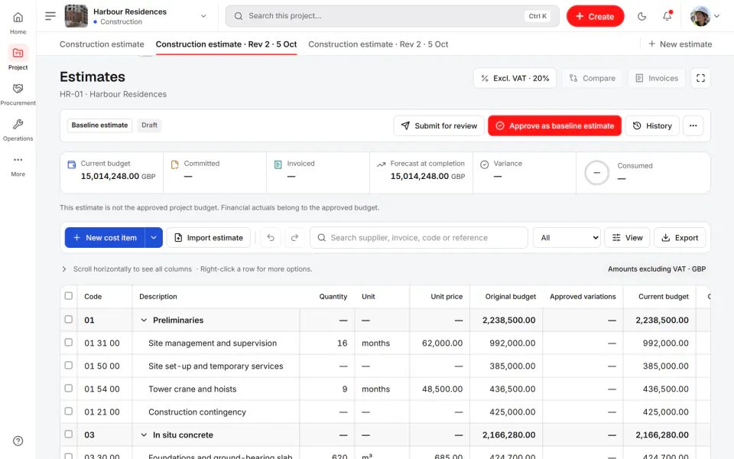Click the Compare button
The image size is (734, 459).
(x=592, y=78)
